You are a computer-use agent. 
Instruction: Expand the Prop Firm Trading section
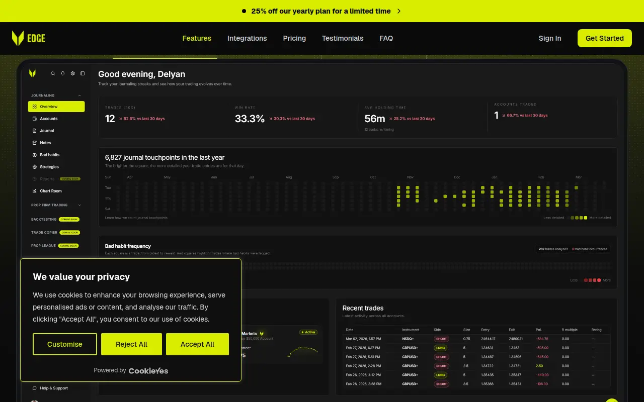tap(56, 205)
